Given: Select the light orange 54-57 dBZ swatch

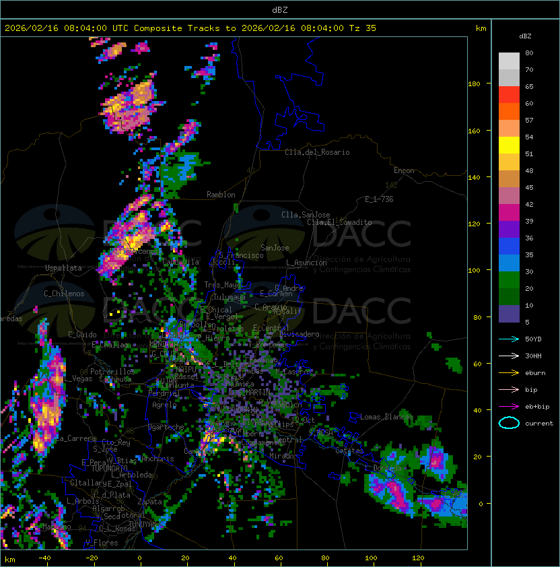Looking at the screenshot, I should (x=509, y=129).
